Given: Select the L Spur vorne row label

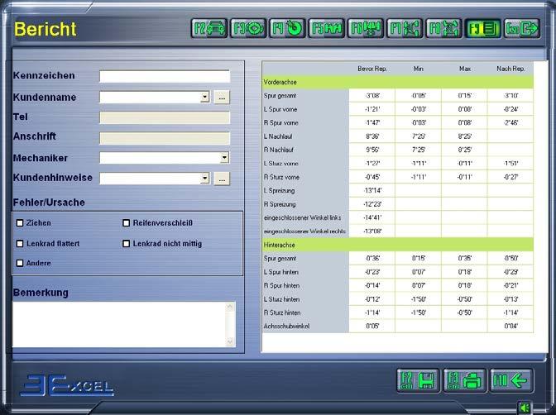Looking at the screenshot, I should (280, 109).
